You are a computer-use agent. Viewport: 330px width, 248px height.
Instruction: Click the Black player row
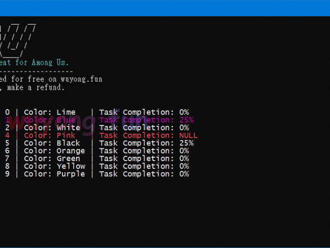97,144
